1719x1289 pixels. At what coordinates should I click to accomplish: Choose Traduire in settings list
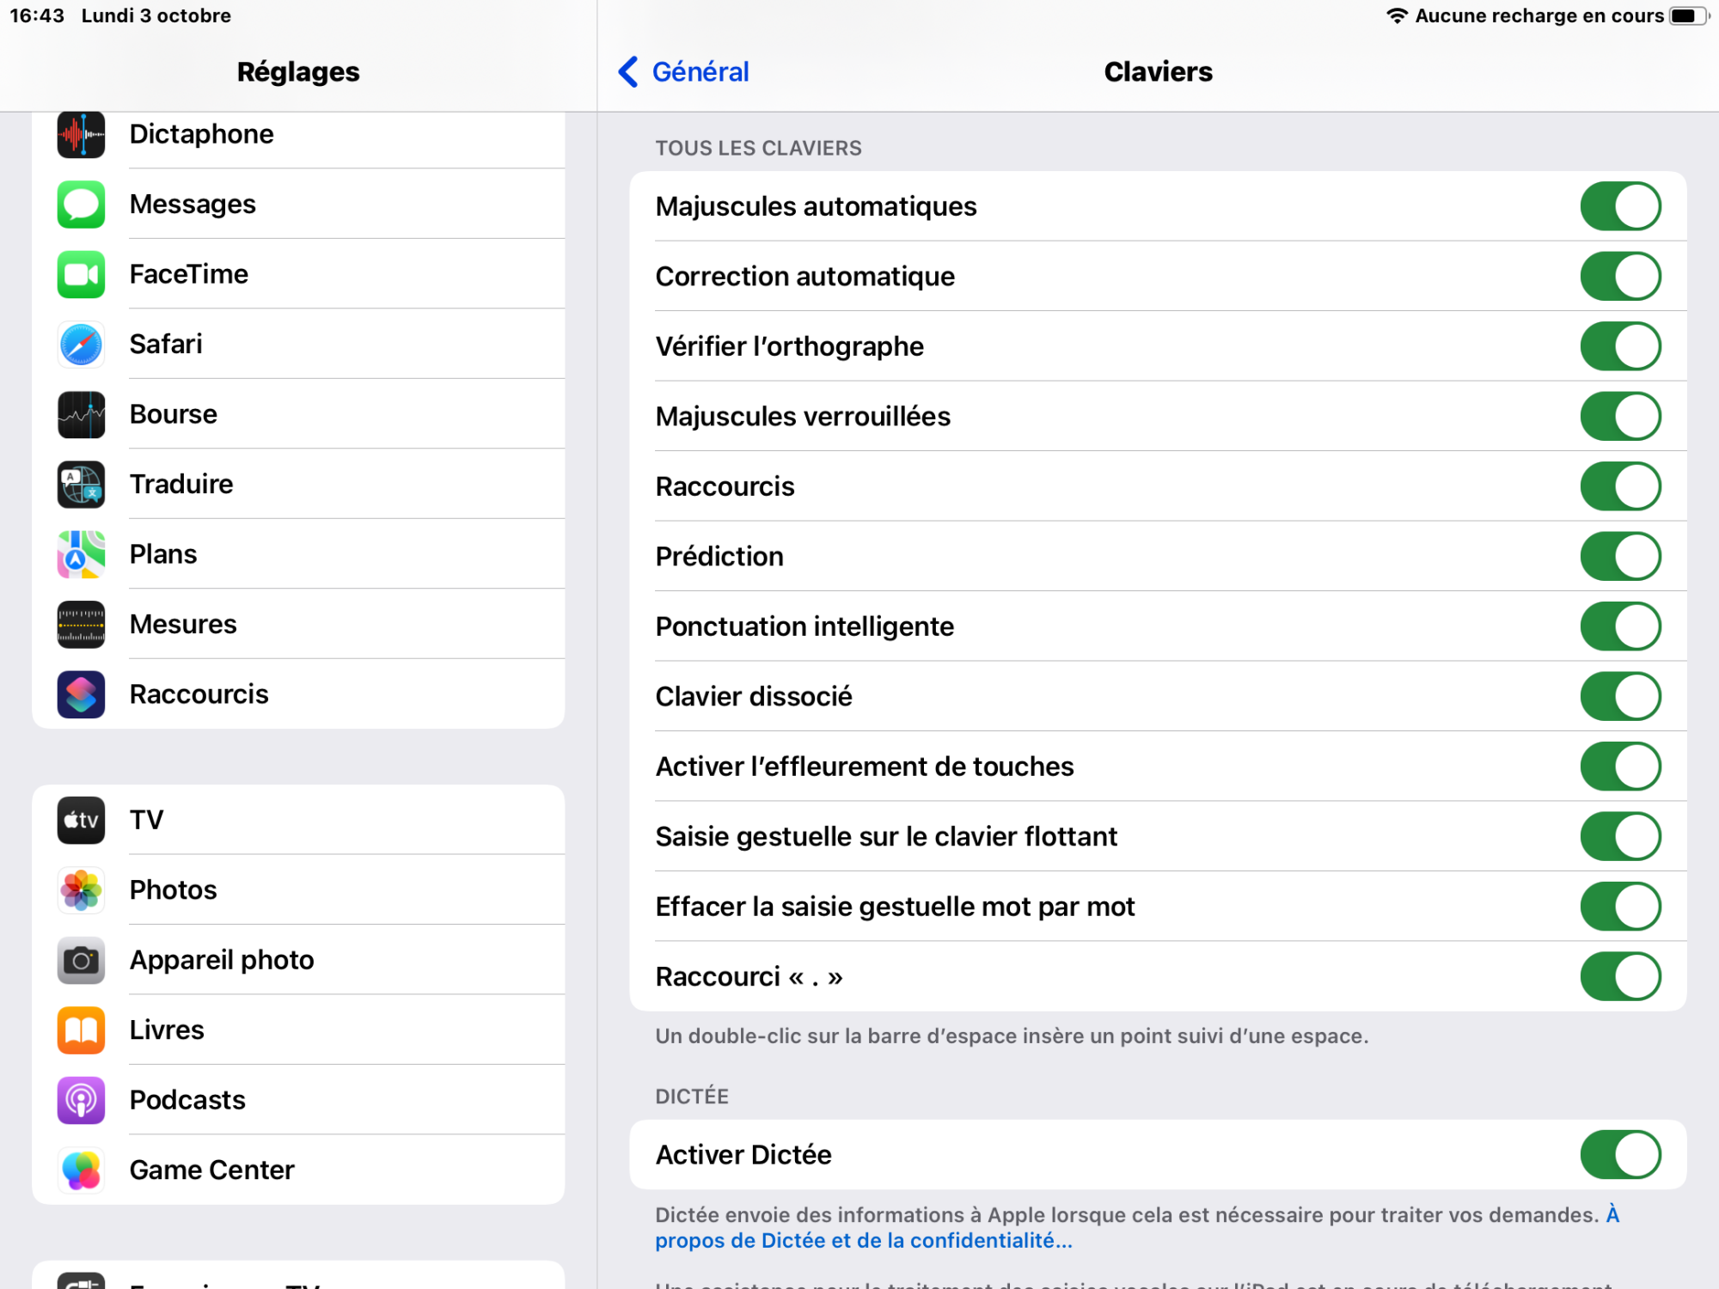[x=298, y=484]
